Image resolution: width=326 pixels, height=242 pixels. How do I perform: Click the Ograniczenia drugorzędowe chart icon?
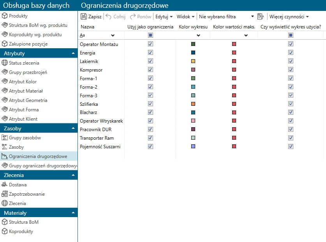5,156
